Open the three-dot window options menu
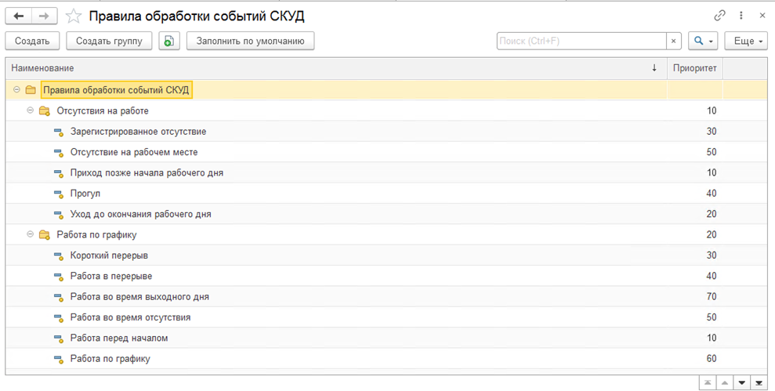The height and width of the screenshot is (391, 775). pos(741,16)
